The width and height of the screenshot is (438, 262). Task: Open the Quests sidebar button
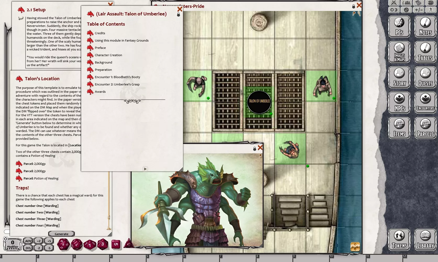coord(425,77)
